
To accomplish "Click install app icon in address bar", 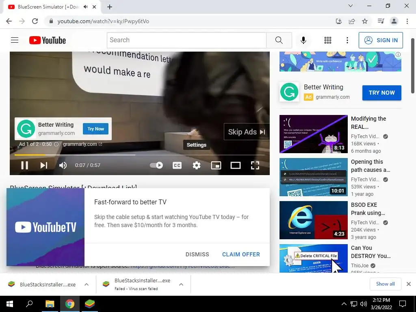I will [x=338, y=21].
